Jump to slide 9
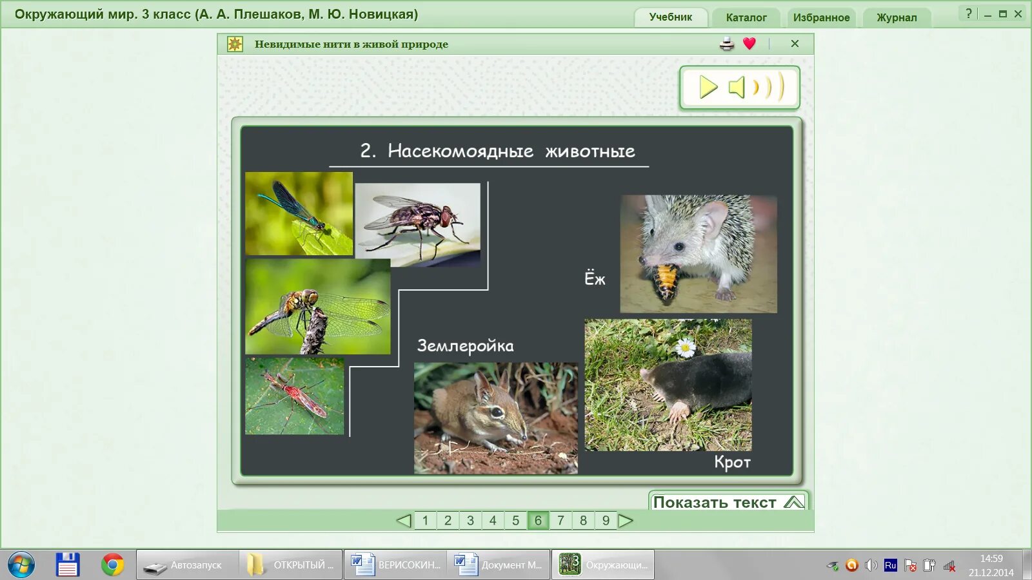The width and height of the screenshot is (1032, 580). [606, 520]
